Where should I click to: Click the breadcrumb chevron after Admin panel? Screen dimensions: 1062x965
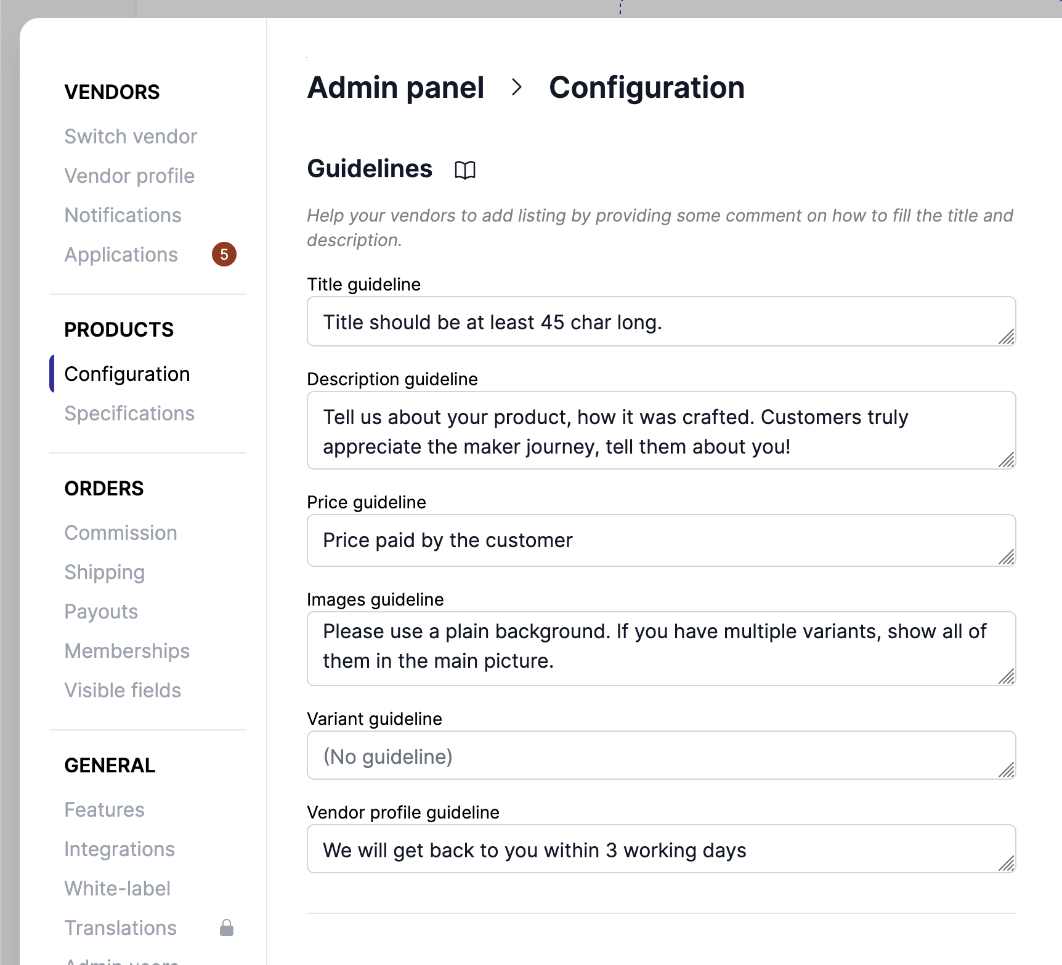click(517, 87)
